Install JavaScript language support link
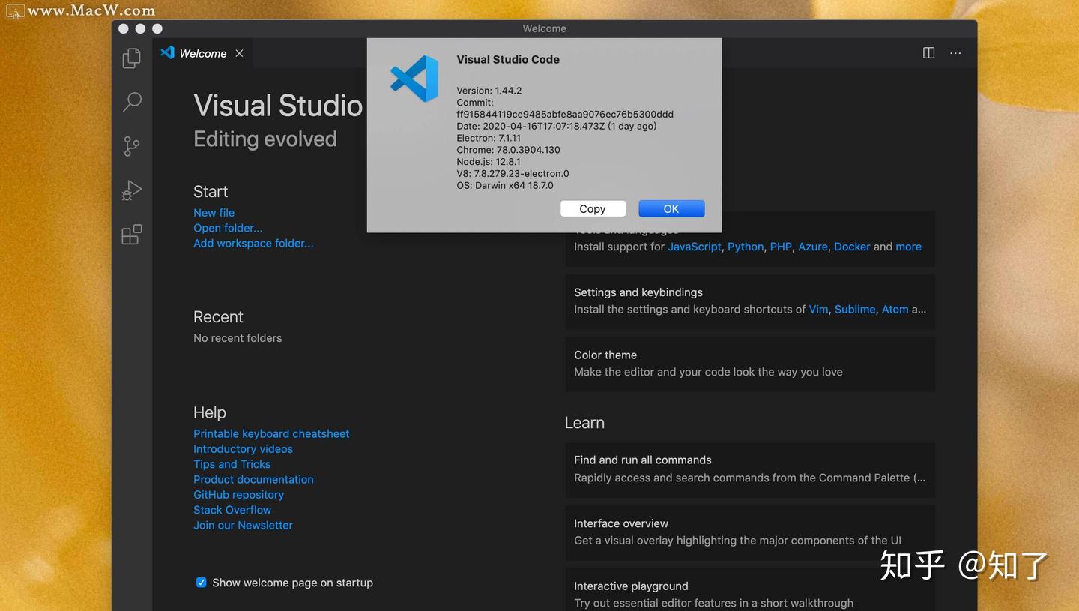1079x611 pixels. point(695,247)
